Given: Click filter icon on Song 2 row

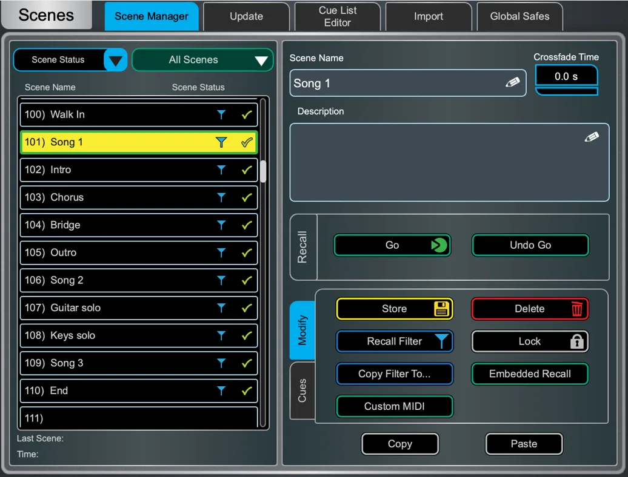Looking at the screenshot, I should (221, 280).
